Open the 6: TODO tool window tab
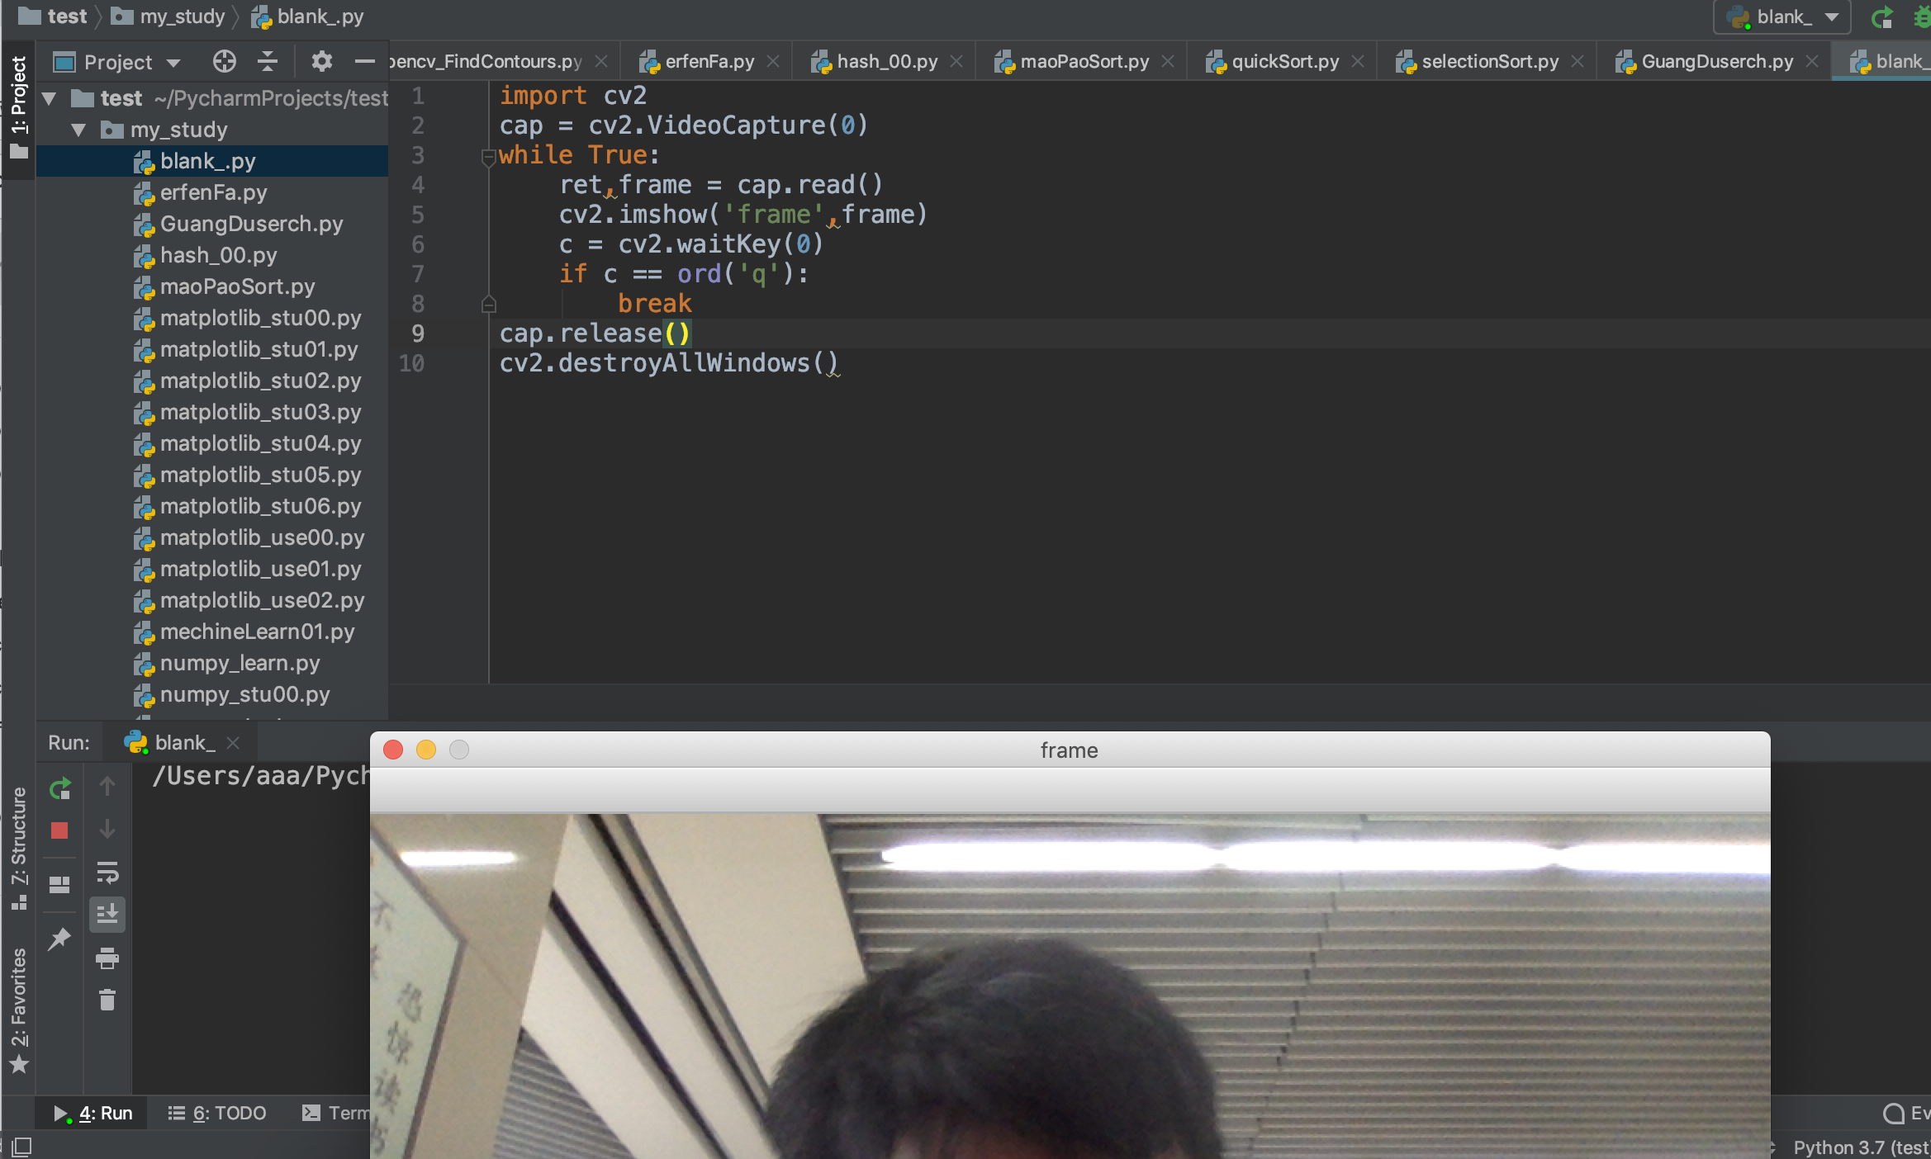Screen dimensions: 1931x1159 click(217, 1113)
